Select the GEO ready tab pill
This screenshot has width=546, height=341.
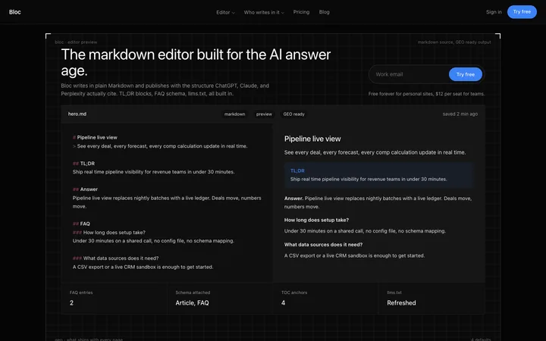(293, 114)
